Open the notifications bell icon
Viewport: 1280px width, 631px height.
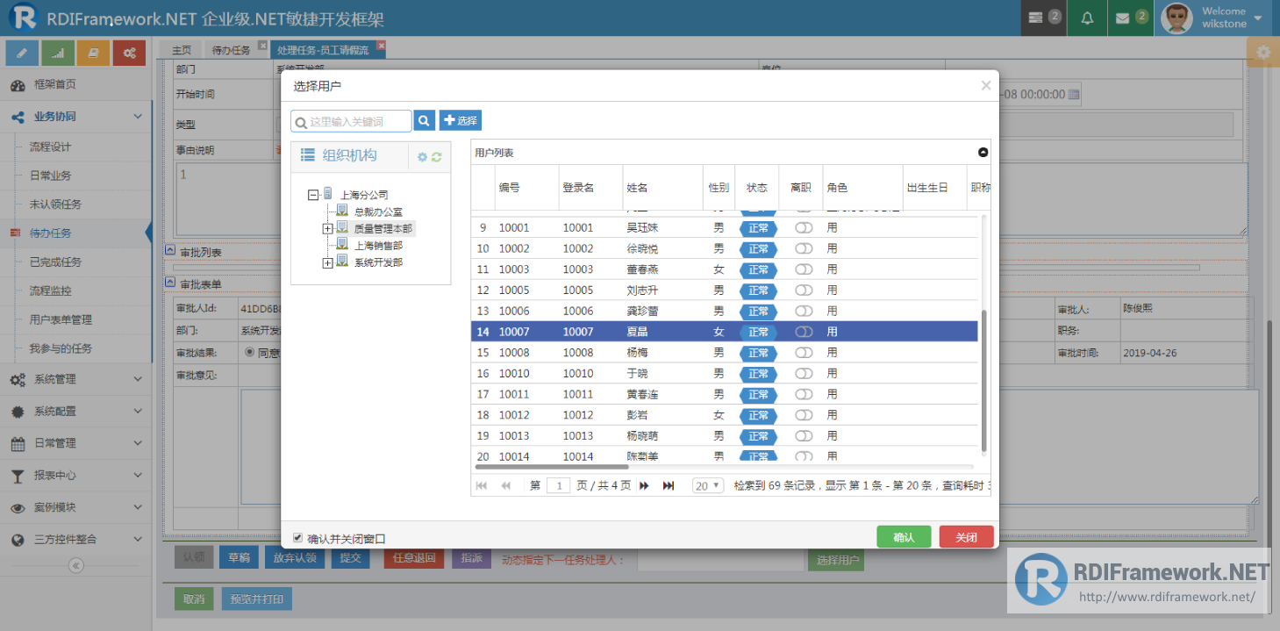pyautogui.click(x=1087, y=18)
